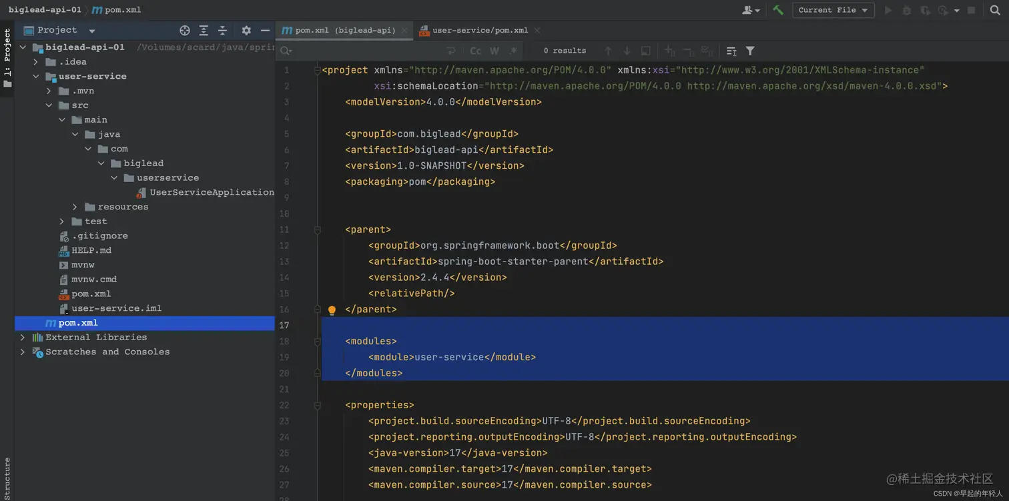The width and height of the screenshot is (1009, 501).
Task: Close the user-service/pom.xml tab
Action: [537, 30]
